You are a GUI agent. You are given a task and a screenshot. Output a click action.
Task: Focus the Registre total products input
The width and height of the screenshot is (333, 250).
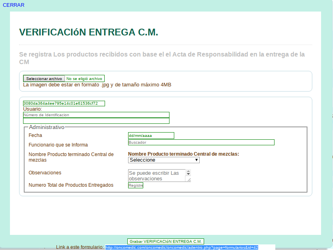pyautogui.click(x=135, y=186)
